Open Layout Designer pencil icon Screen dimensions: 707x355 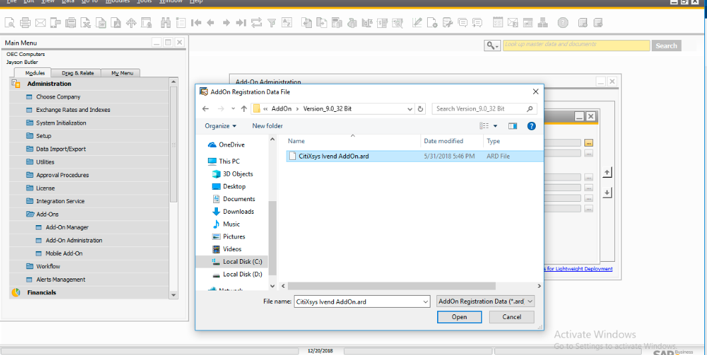point(417,23)
